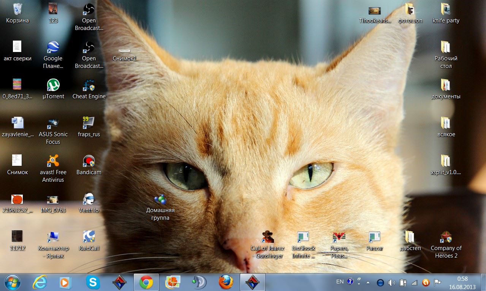Open Skype from the taskbar

[93, 282]
